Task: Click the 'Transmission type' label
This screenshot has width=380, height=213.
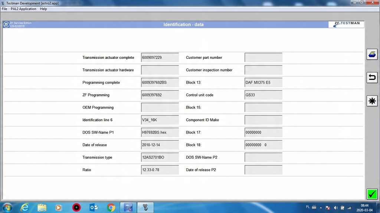Action: [97, 158]
